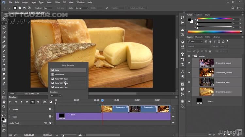Viewport: 245px width, 137px height.
Task: Mute the Audio Track
Action: pyautogui.click(x=45, y=123)
